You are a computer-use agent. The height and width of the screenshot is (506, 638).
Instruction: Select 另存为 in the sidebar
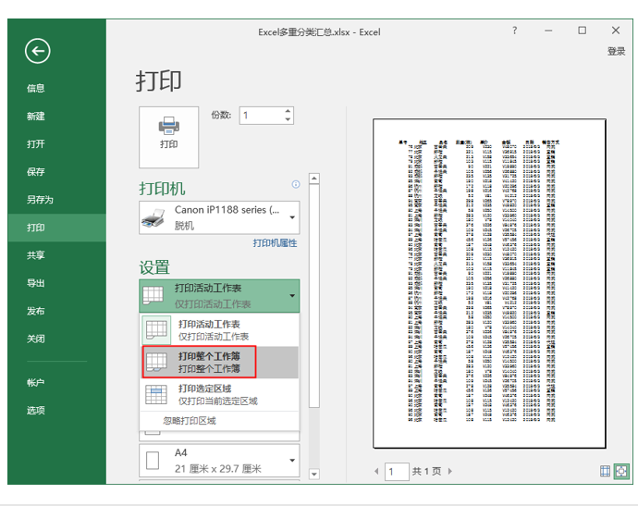pyautogui.click(x=40, y=200)
